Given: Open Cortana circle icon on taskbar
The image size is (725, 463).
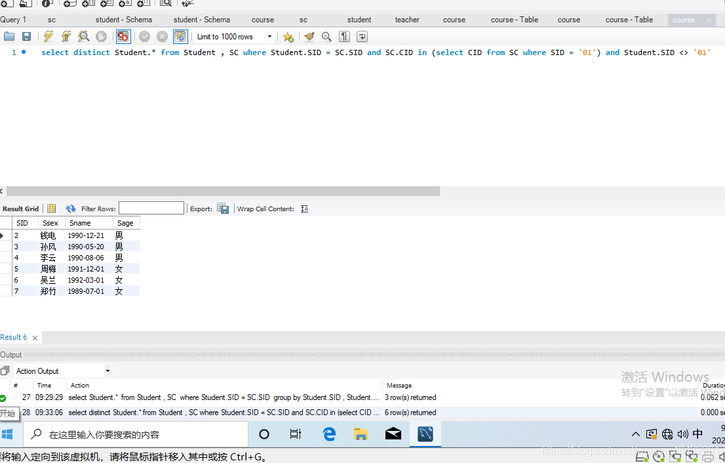Looking at the screenshot, I should tap(264, 434).
